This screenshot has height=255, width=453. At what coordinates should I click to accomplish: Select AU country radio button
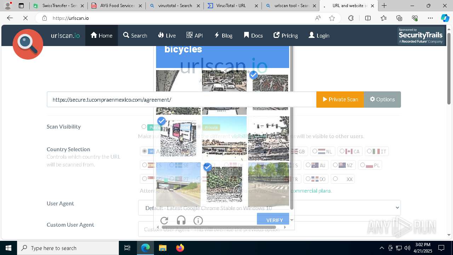(308, 165)
